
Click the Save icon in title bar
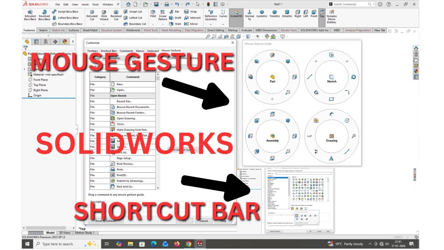pyautogui.click(x=156, y=4)
